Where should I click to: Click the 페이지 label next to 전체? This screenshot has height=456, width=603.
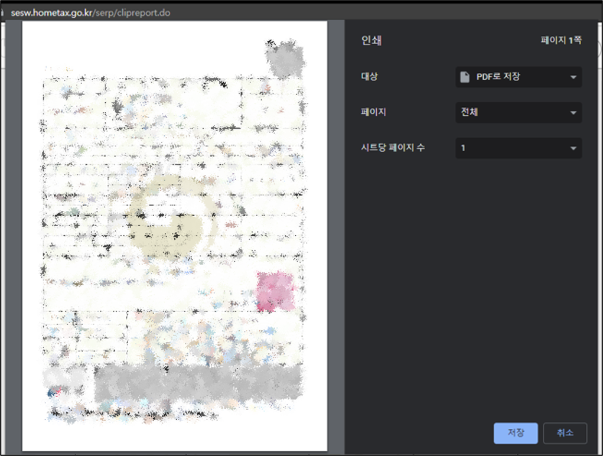373,112
